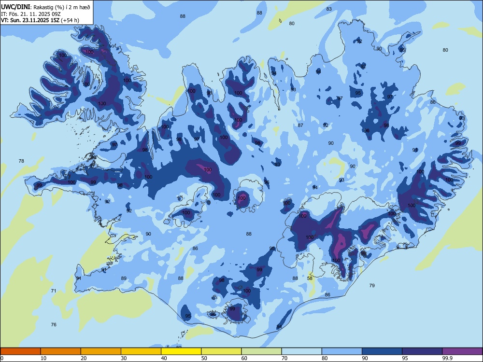This screenshot has width=483, height=362.
Task: Click the pale blue 70–80 legend swatch
Action: pyautogui.click(x=301, y=351)
